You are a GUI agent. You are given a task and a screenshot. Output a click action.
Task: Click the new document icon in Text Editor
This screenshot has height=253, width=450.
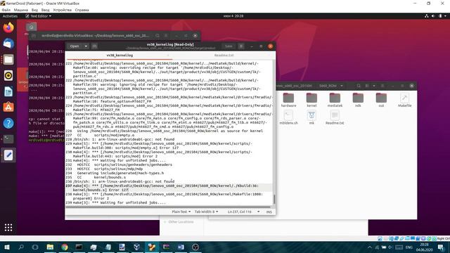(94, 46)
